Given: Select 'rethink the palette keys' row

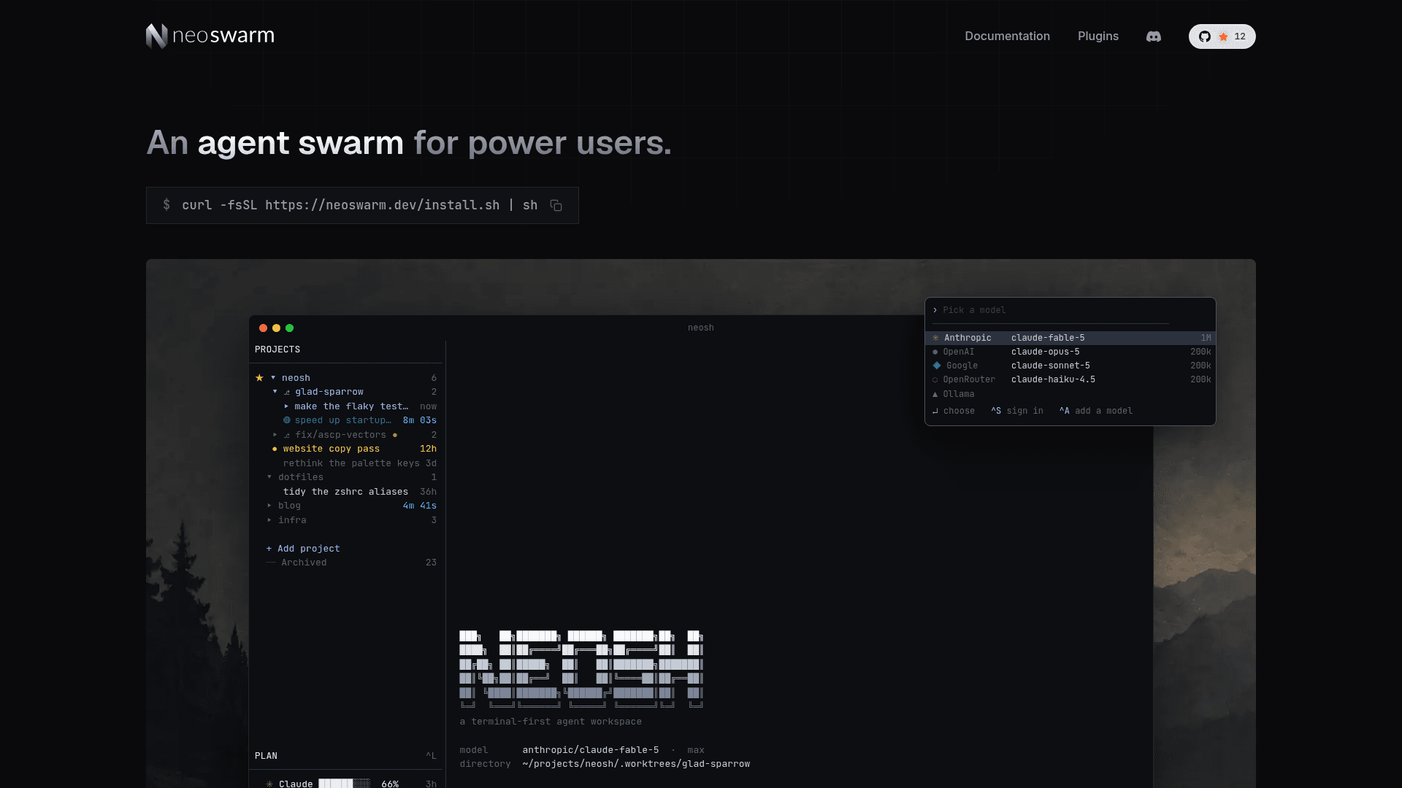Looking at the screenshot, I should click(x=350, y=463).
